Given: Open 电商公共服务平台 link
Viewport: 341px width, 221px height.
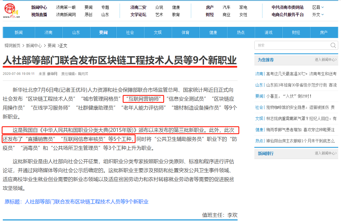Looking at the screenshot, I should point(287,15).
